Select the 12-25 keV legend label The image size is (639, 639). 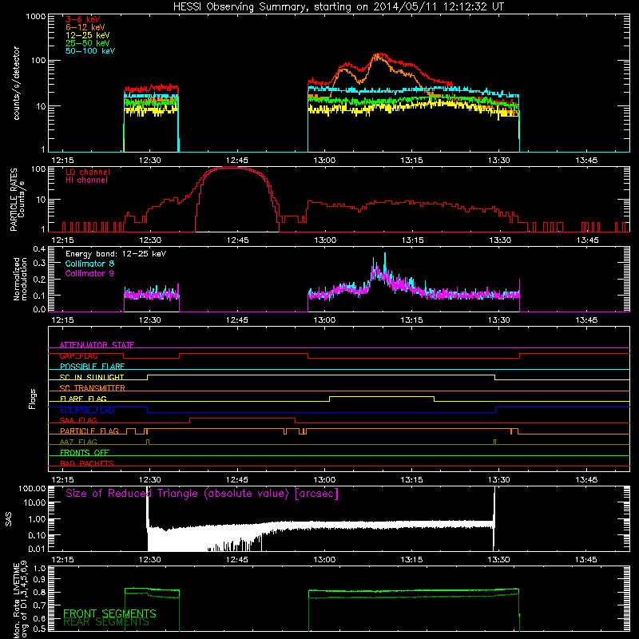tap(88, 35)
